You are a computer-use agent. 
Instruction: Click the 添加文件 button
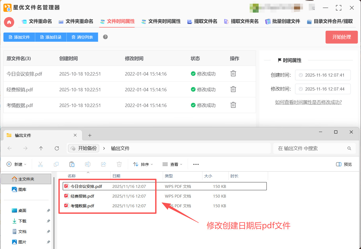19,37
